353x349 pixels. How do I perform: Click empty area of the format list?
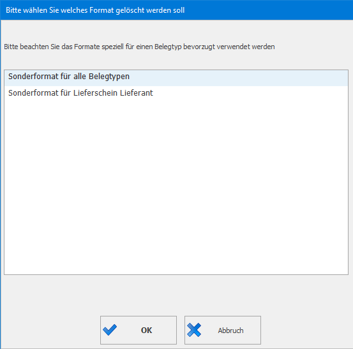coord(176,187)
